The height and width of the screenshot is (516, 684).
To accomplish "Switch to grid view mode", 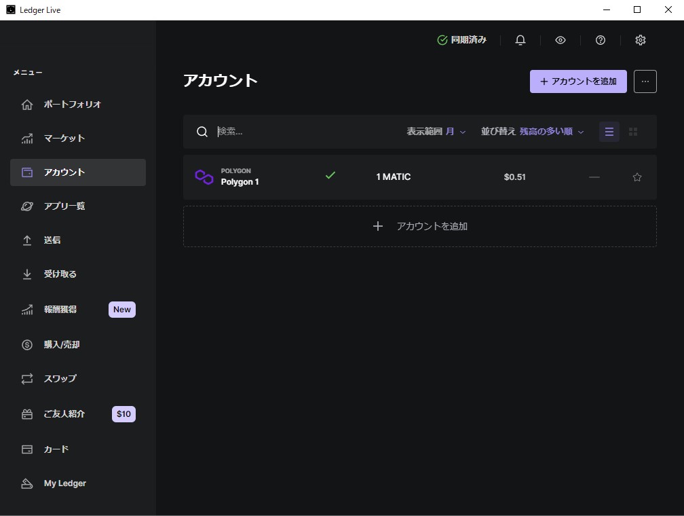I will (x=633, y=132).
